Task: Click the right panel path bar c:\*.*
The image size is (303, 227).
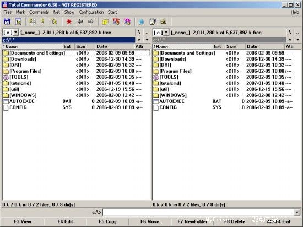Action: coord(219,40)
